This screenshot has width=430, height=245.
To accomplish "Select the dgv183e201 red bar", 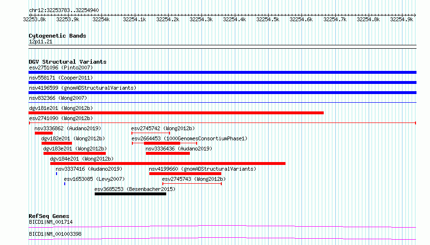I will tap(74, 153).
